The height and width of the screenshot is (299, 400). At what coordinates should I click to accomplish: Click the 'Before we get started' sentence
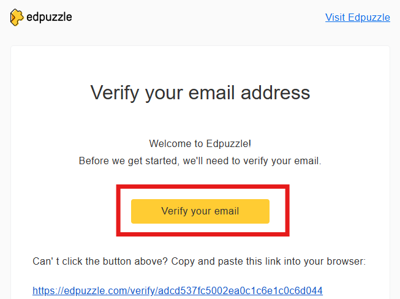coord(200,161)
